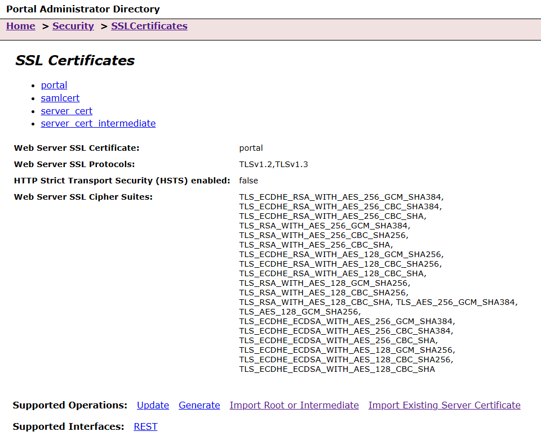Click cipher TLS_RSA_WITH_AES_128_GCM_SHA256

[323, 283]
